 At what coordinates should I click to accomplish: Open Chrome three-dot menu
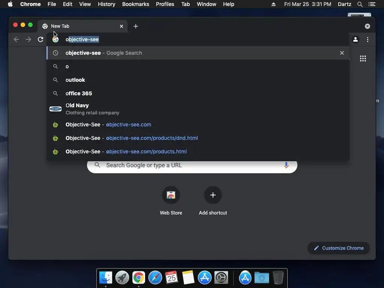pyautogui.click(x=367, y=39)
